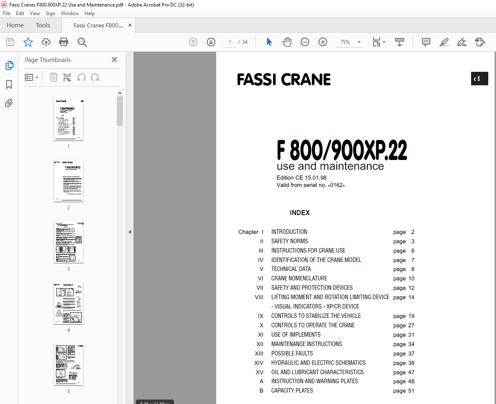This screenshot has height=404, width=496.
Task: Click the CRANE NOMENCLATURE index entry
Action: (299, 278)
